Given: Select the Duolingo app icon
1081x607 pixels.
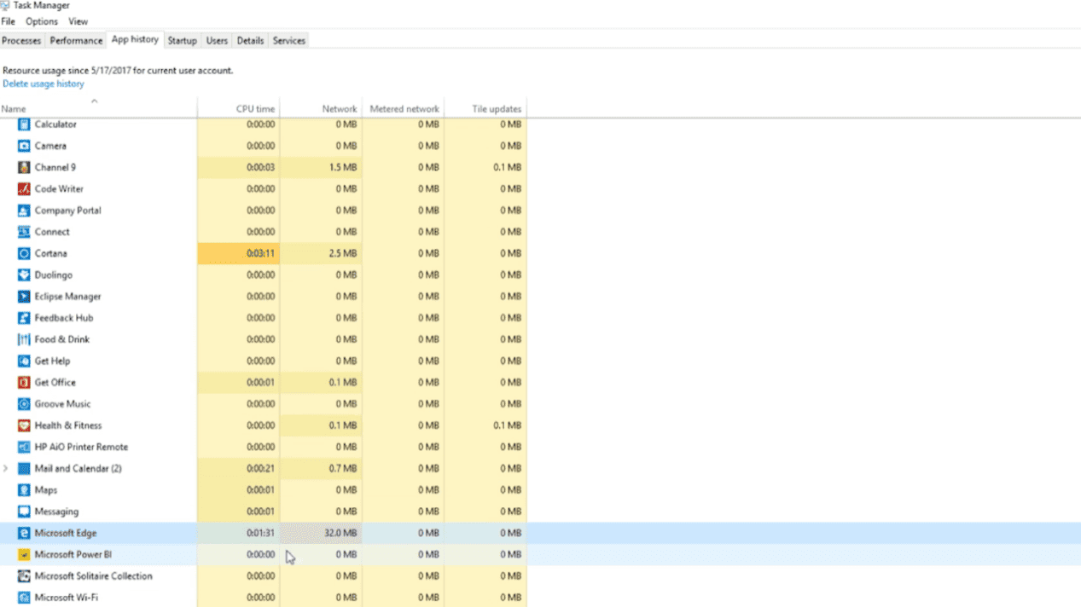Looking at the screenshot, I should [24, 275].
